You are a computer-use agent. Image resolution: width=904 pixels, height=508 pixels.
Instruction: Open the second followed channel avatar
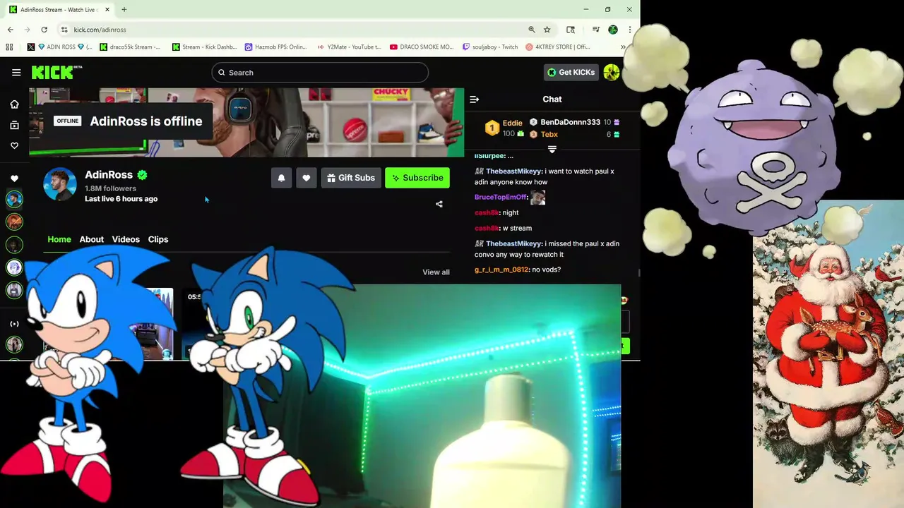coord(14,222)
